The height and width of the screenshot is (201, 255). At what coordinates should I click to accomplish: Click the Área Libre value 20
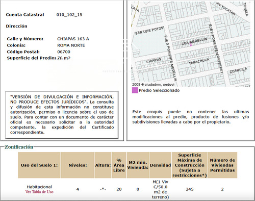[x=119, y=189]
